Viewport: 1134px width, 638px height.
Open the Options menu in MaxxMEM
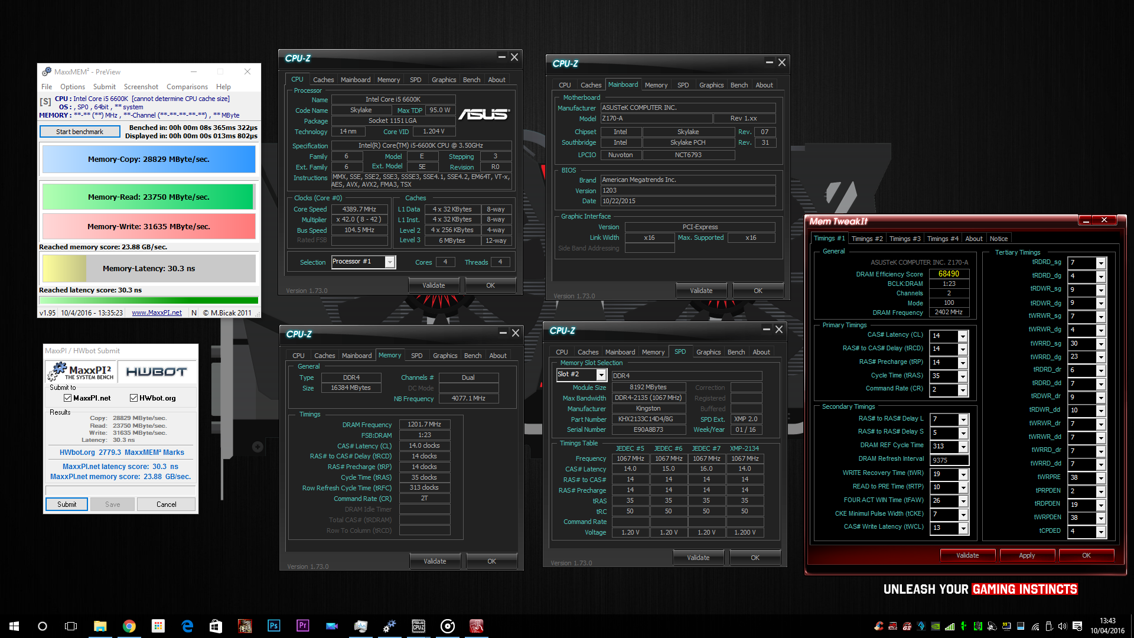point(73,87)
